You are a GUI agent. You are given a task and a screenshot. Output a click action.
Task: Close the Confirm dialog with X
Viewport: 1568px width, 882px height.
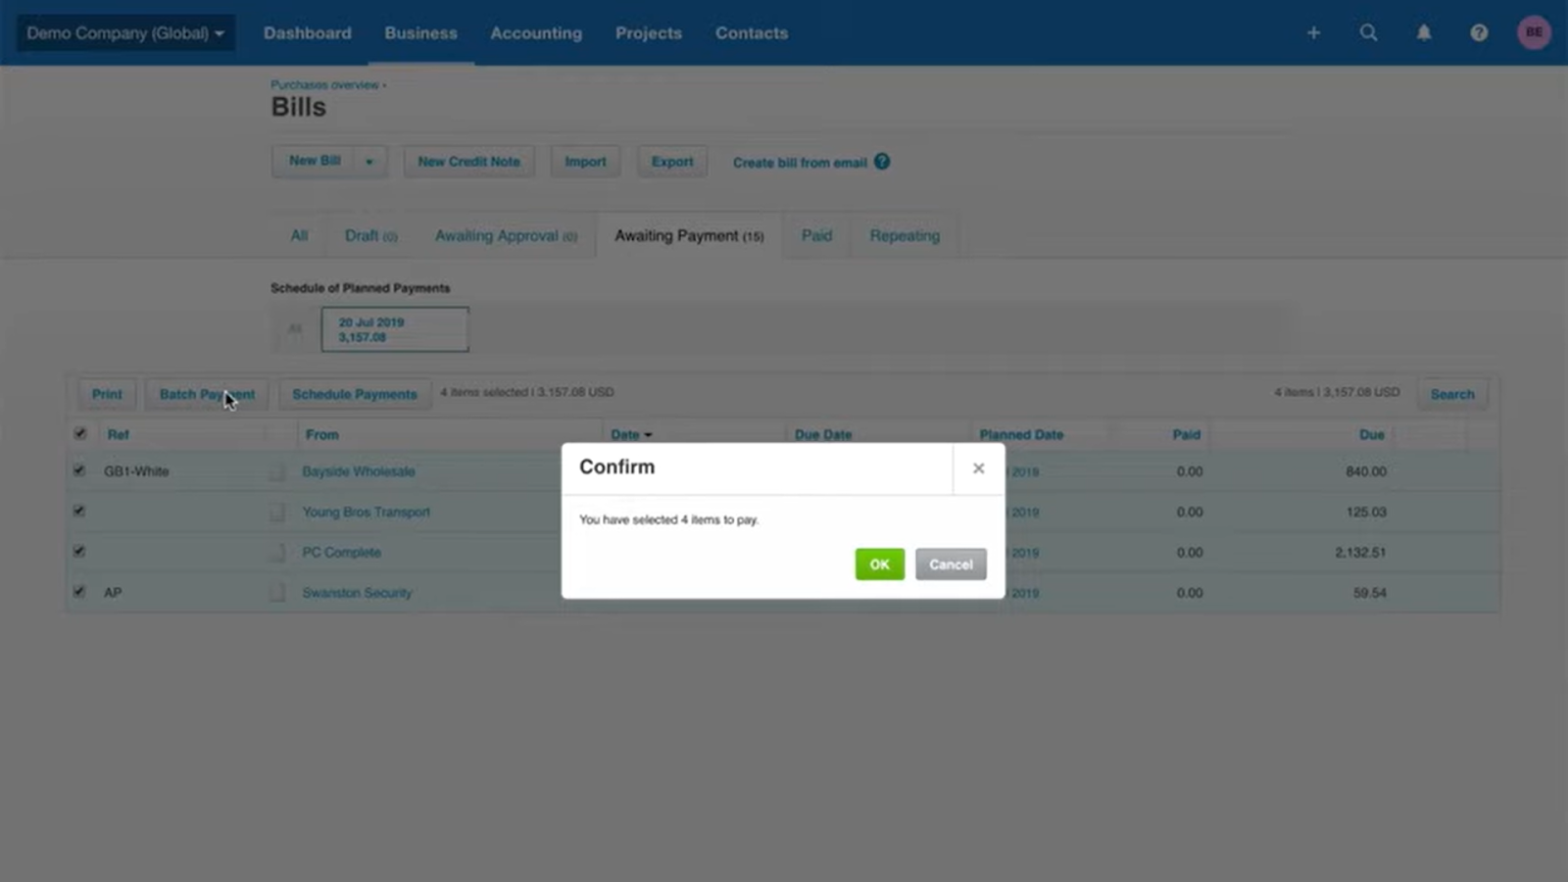coord(978,468)
